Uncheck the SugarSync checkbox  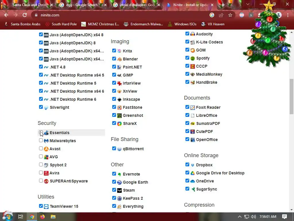[187, 189]
